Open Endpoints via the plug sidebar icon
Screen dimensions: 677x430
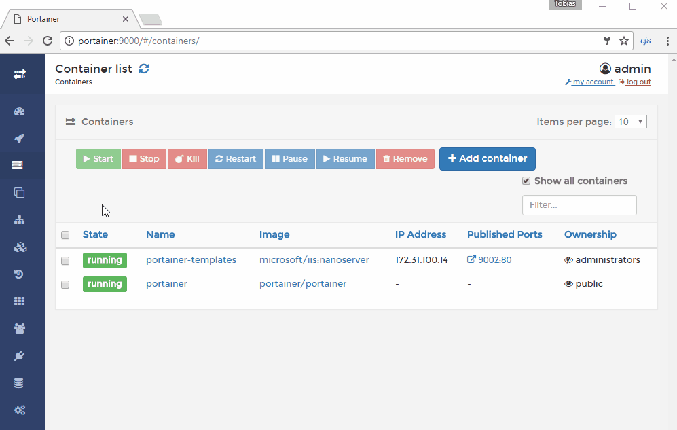19,355
